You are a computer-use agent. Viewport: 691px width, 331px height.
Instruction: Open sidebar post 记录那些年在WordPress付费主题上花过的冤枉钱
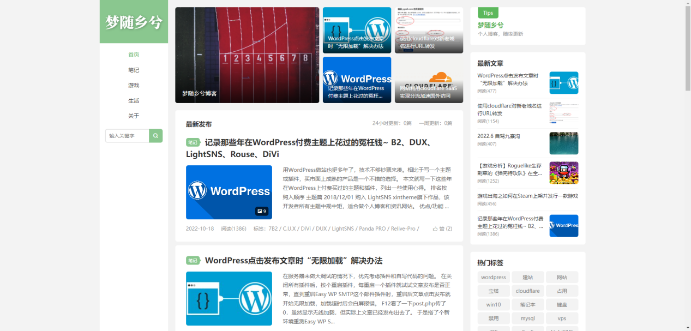coord(510,222)
